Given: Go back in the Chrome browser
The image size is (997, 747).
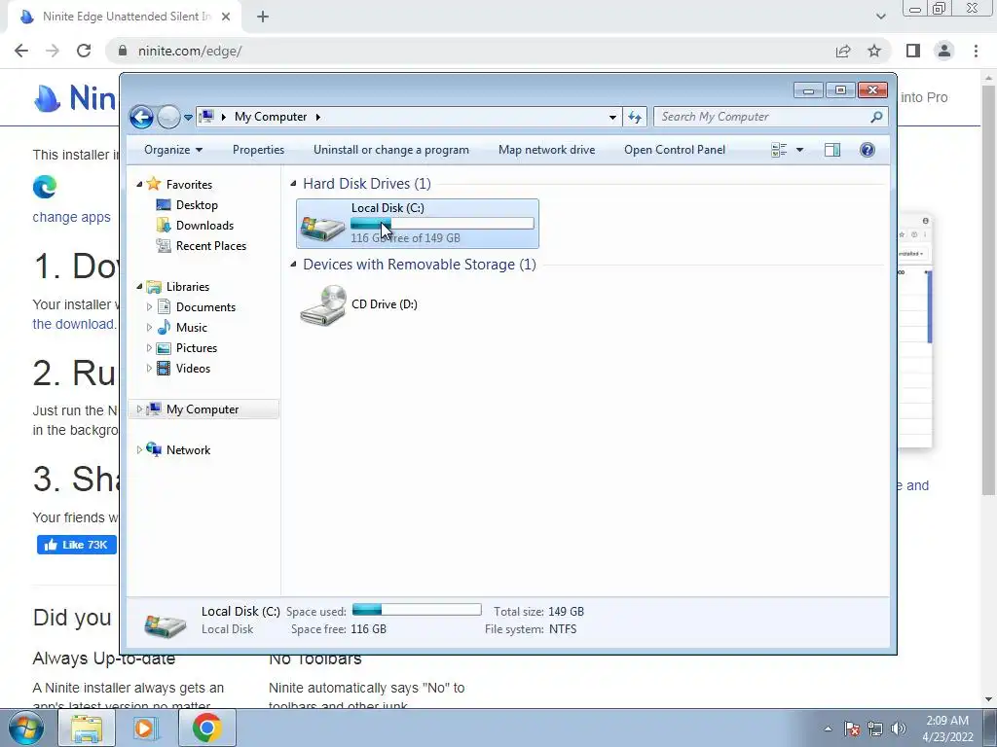Looking at the screenshot, I should pyautogui.click(x=21, y=51).
